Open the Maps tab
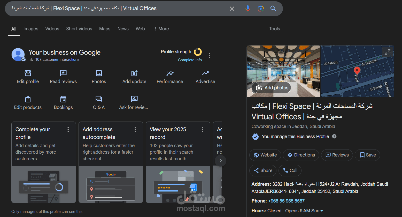The width and height of the screenshot is (402, 217). (105, 29)
